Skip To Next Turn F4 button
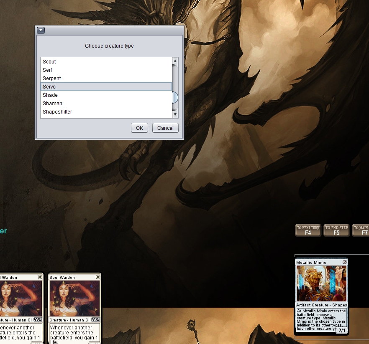Image resolution: width=369 pixels, height=344 pixels. click(308, 230)
